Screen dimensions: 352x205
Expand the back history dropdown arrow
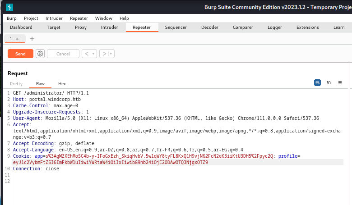94,54
